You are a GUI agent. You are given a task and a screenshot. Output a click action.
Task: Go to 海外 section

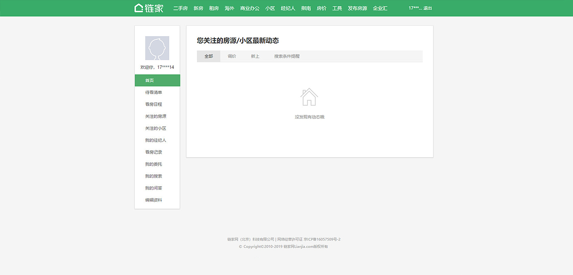(230, 9)
